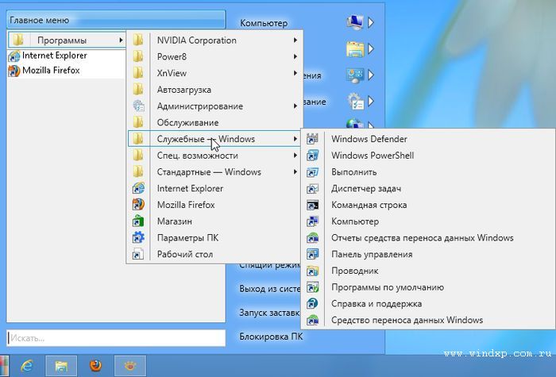Click the Выполнить icon
This screenshot has height=377, width=556.
click(x=312, y=172)
